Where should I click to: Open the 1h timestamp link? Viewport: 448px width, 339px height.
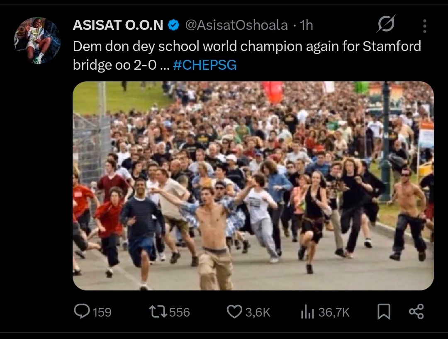click(307, 25)
